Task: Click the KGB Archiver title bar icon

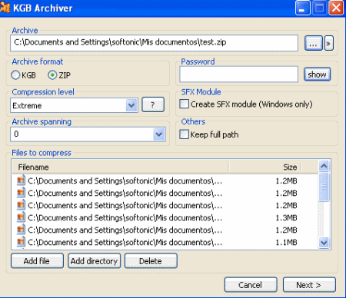Action: click(x=5, y=8)
